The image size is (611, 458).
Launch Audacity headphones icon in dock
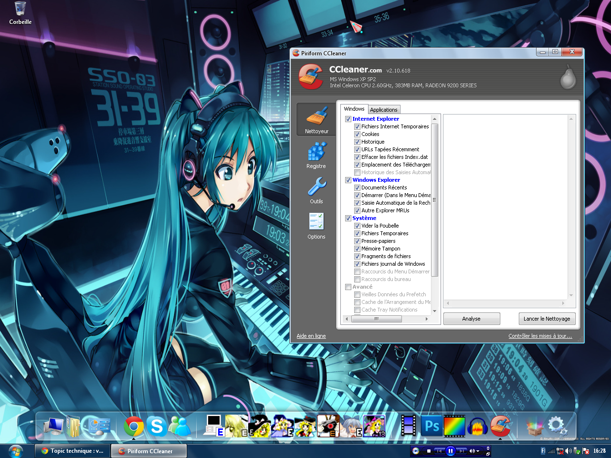point(478,426)
